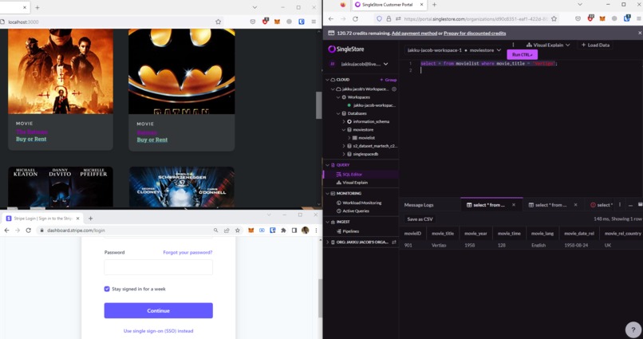Image resolution: width=643 pixels, height=339 pixels.
Task: Bookmark the Stripe login page
Action: [238, 231]
